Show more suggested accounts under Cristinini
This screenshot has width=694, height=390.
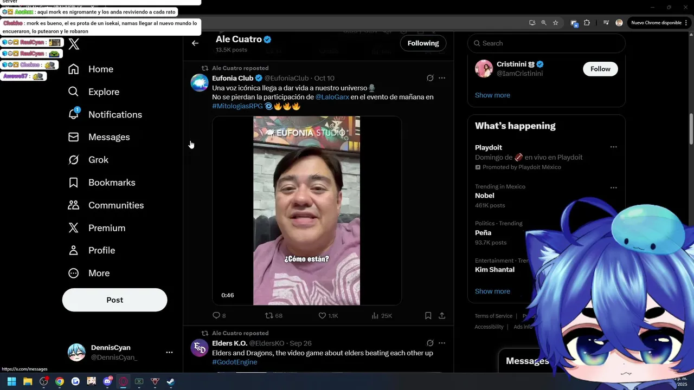492,95
